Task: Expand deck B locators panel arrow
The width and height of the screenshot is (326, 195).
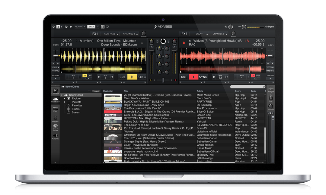Action: (270, 79)
